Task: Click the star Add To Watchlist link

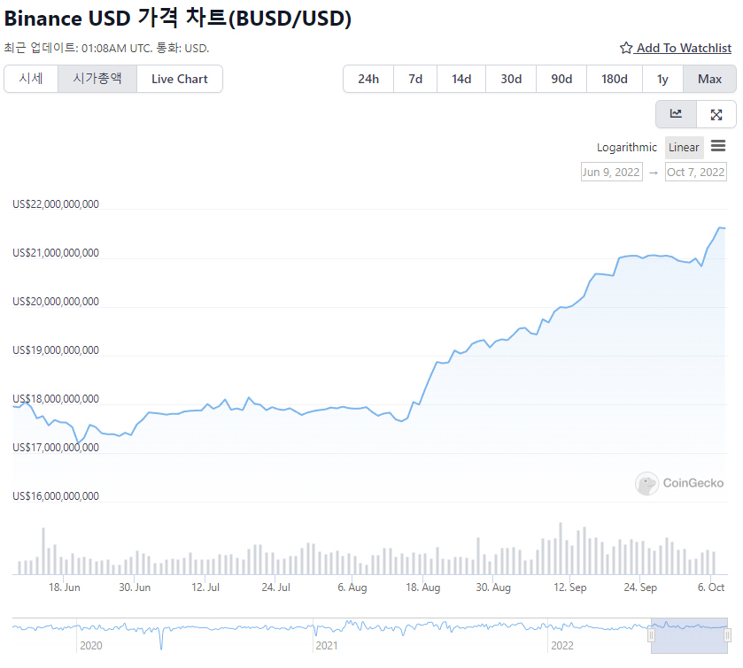Action: (x=676, y=48)
